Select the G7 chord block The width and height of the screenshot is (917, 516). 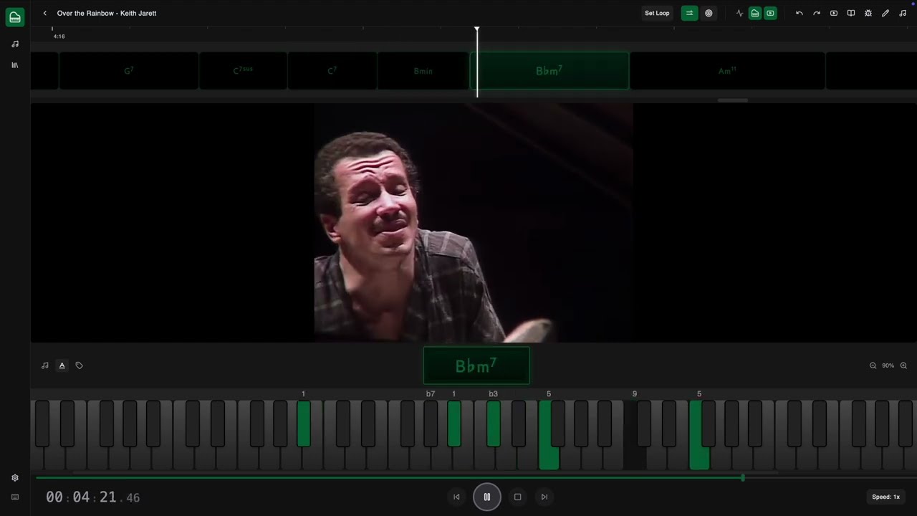click(129, 71)
